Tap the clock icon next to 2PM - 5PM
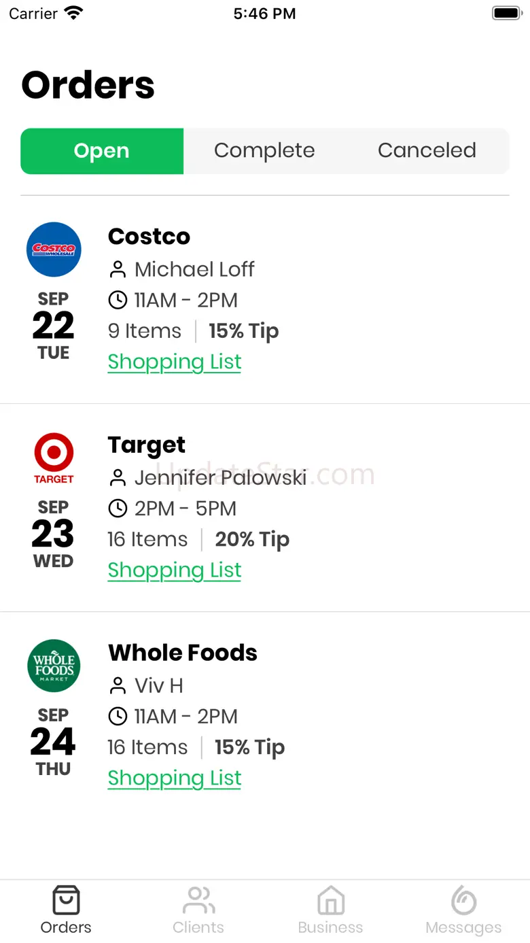Image resolution: width=530 pixels, height=943 pixels. [118, 508]
